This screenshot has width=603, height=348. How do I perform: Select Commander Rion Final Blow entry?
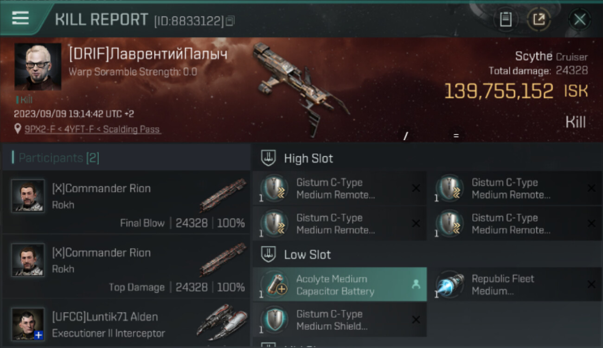click(126, 202)
